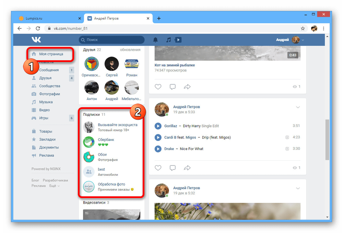Open Sberbank community avatar
Viewport: 343px width, 233px height.
pyautogui.click(x=89, y=142)
